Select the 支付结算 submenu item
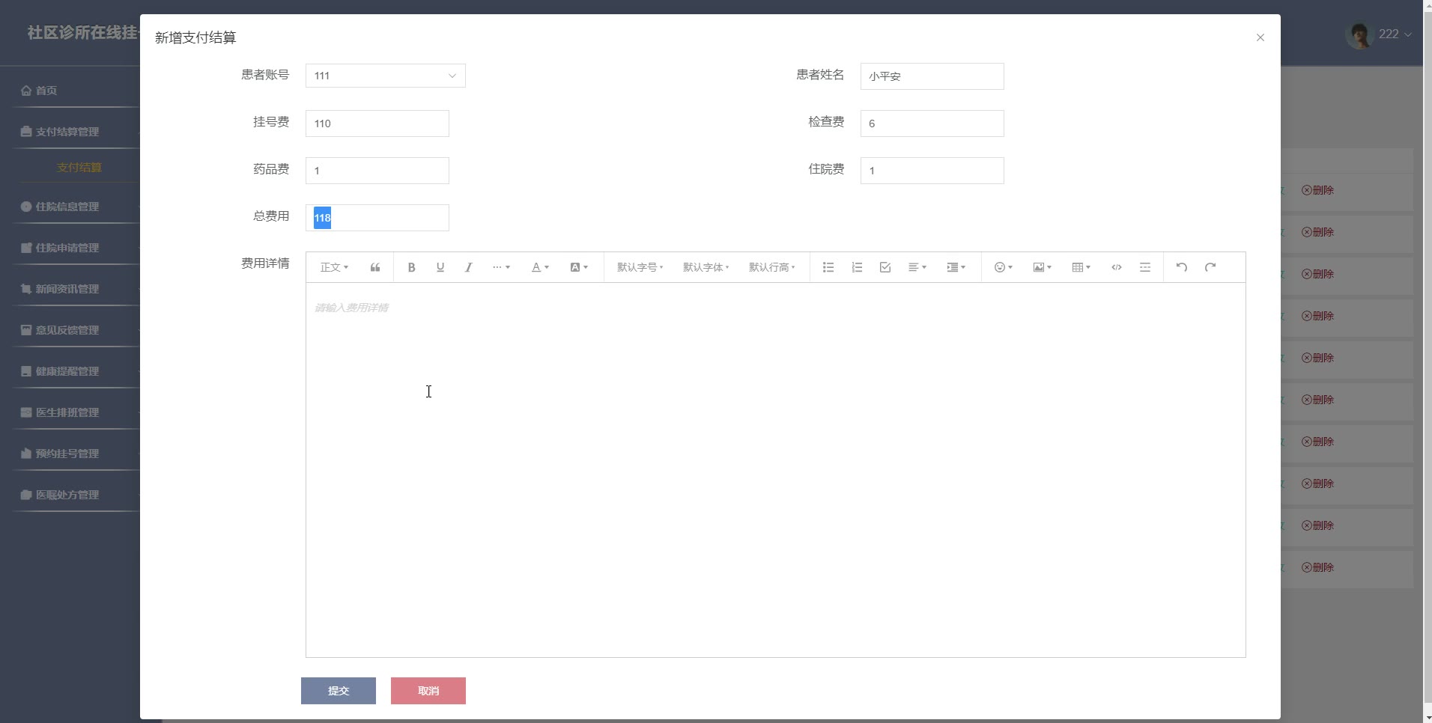The width and height of the screenshot is (1432, 723). pyautogui.click(x=79, y=168)
